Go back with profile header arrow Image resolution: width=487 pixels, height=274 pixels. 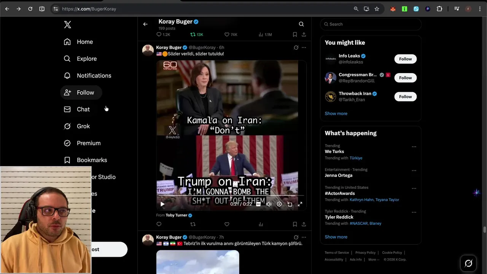pyautogui.click(x=145, y=24)
